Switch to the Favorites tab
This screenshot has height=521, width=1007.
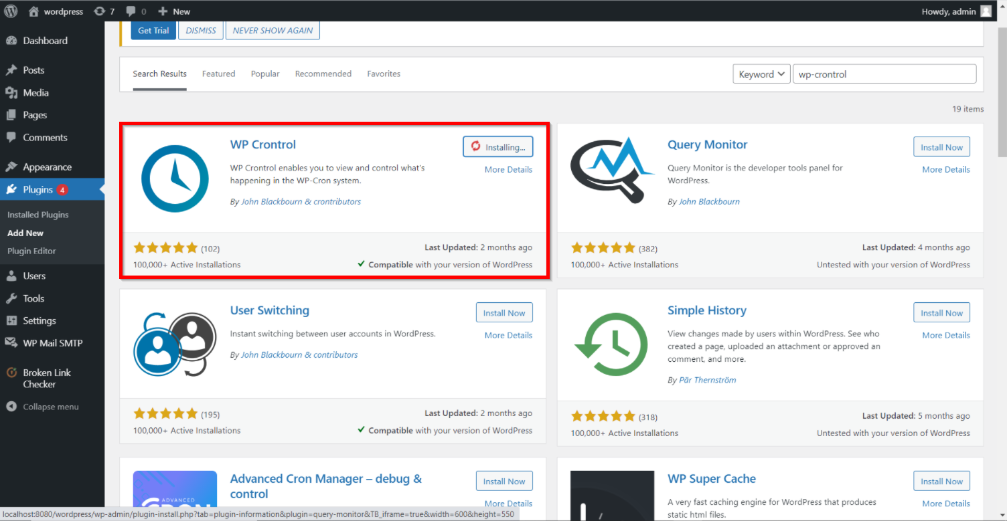384,74
